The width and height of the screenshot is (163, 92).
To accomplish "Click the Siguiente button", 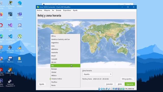I will (130, 84).
